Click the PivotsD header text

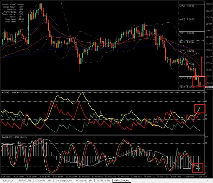pyautogui.click(x=13, y=4)
